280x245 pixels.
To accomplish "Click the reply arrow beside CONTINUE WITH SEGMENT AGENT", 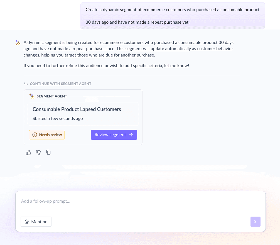I will pos(26,84).
